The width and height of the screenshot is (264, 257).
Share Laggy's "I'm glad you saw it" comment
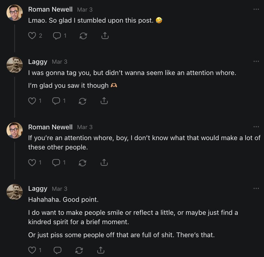(104, 101)
